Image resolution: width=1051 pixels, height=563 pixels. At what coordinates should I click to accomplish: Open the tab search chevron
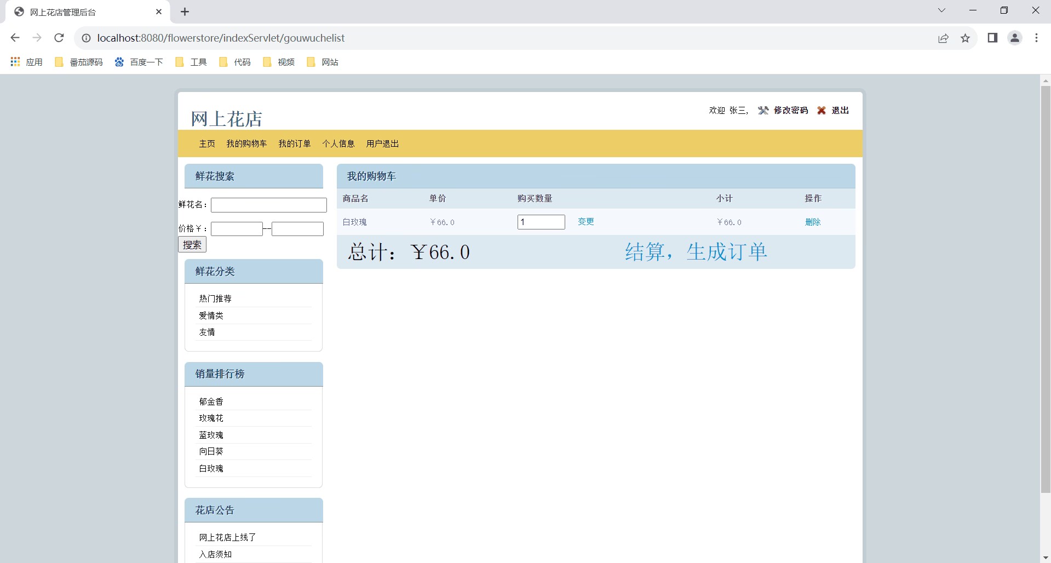tap(941, 10)
